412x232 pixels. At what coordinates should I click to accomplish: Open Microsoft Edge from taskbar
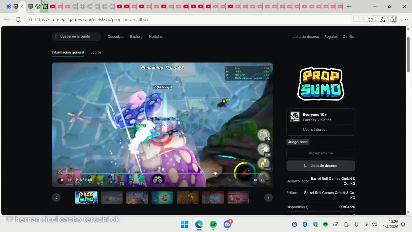[199, 224]
